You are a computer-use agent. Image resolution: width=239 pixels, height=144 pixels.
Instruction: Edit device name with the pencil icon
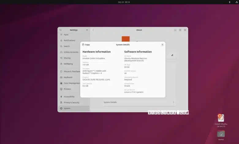tap(172, 55)
